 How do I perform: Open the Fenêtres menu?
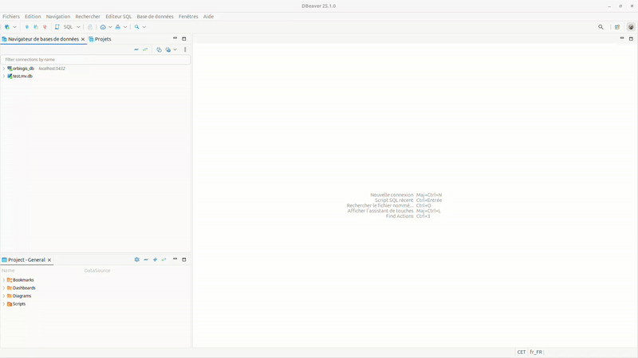coord(188,16)
